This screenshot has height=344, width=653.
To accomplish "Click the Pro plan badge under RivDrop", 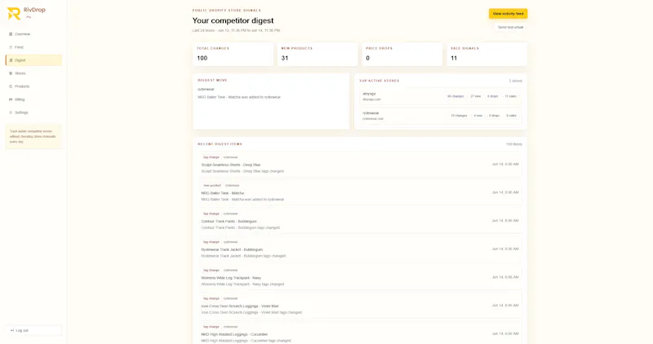I will pyautogui.click(x=29, y=17).
